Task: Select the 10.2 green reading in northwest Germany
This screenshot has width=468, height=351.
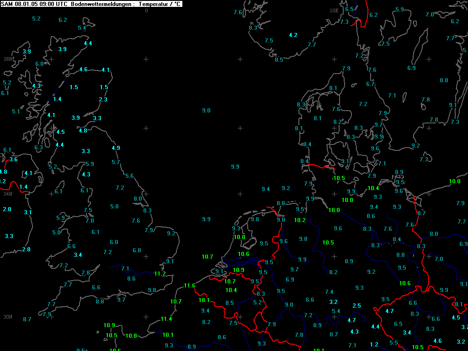Action: pyautogui.click(x=300, y=220)
